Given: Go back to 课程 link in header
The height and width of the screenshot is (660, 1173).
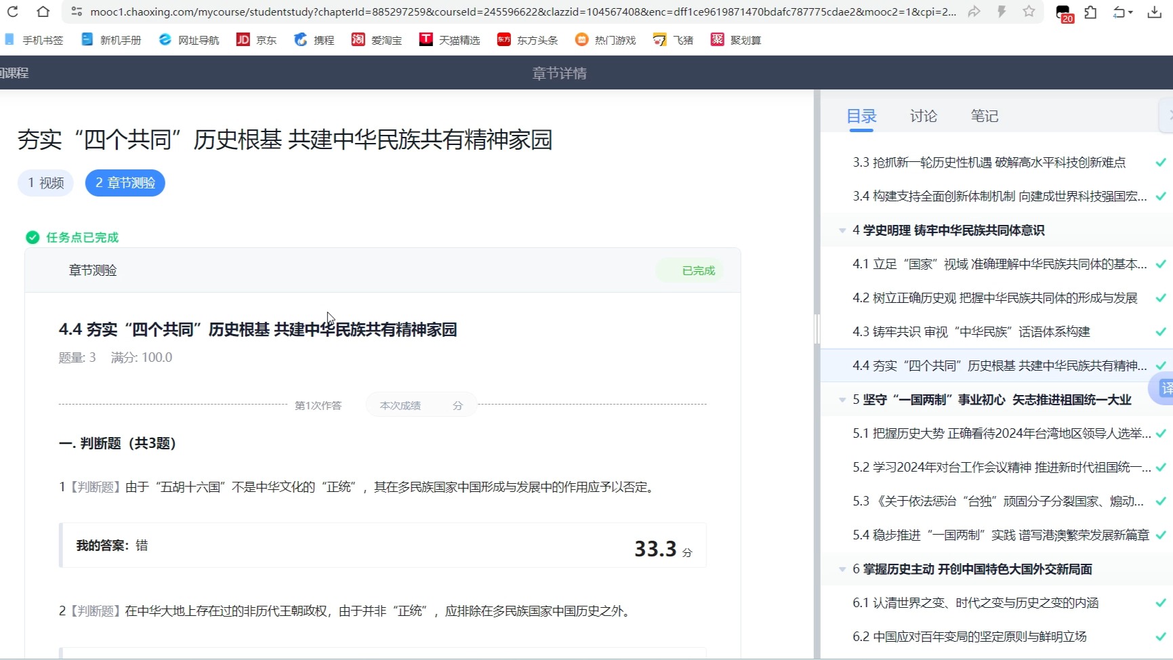Looking at the screenshot, I should (14, 73).
